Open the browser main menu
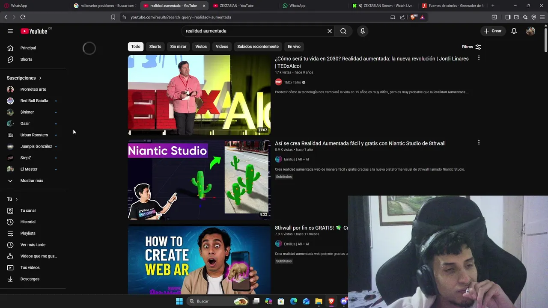The width and height of the screenshot is (548, 308). 542,17
